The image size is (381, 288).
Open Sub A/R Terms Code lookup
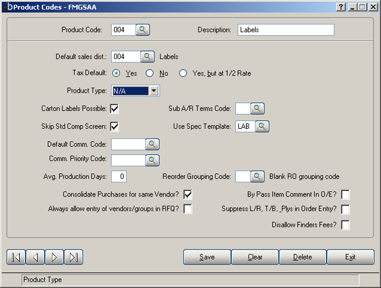(258, 108)
